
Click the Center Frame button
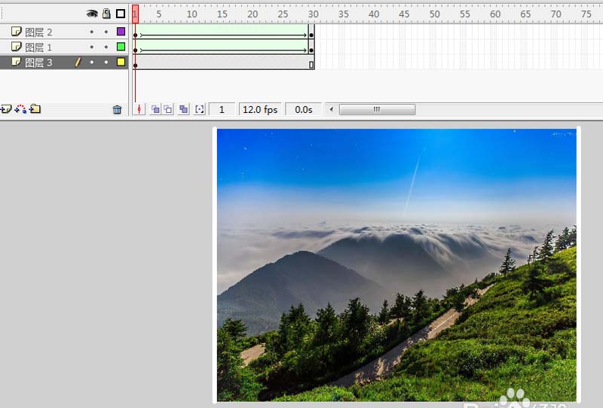coord(139,109)
